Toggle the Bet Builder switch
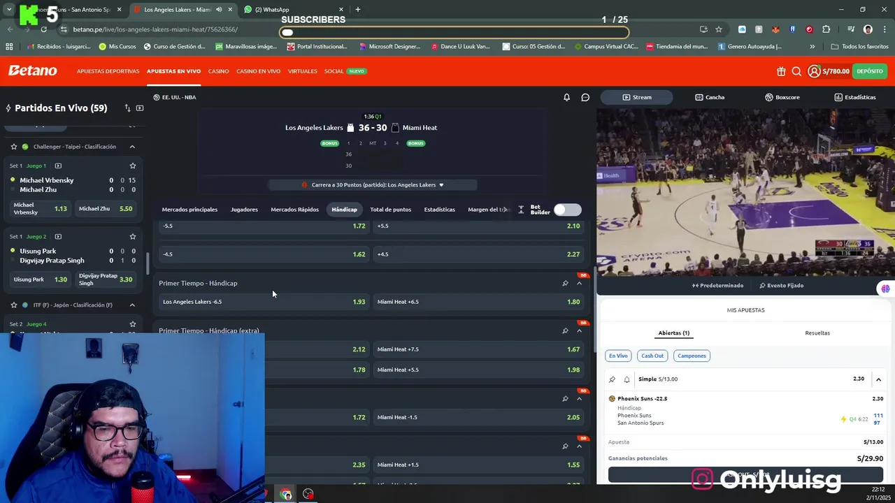This screenshot has width=895, height=503. point(567,210)
